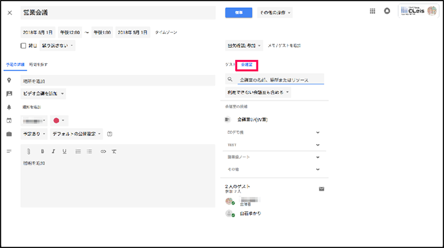
Task: Switch to the 会議室 tab
Action: pyautogui.click(x=247, y=65)
